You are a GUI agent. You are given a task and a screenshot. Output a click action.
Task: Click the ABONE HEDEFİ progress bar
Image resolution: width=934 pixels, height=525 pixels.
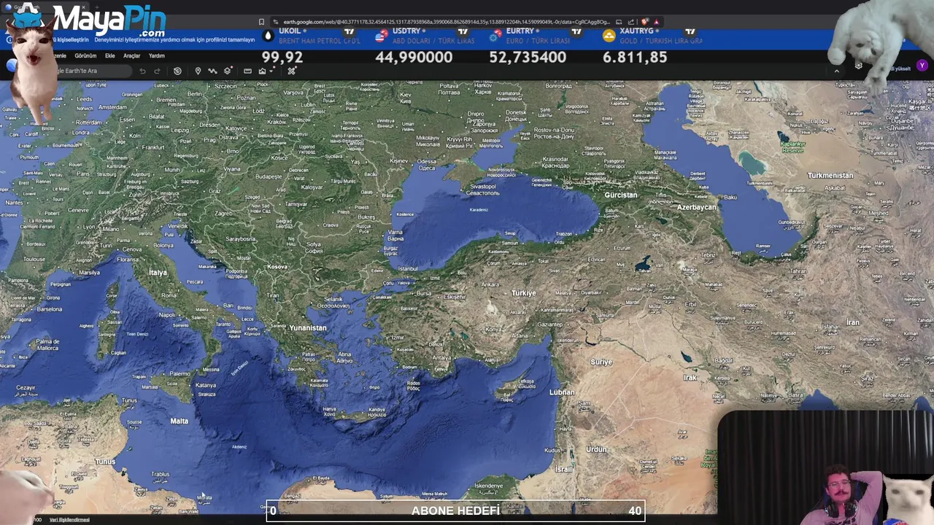(x=455, y=510)
